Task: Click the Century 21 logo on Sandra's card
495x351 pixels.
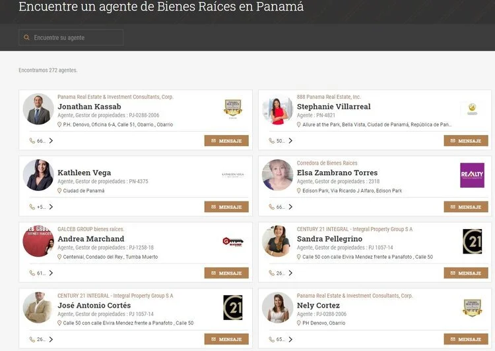Action: pyautogui.click(x=473, y=241)
